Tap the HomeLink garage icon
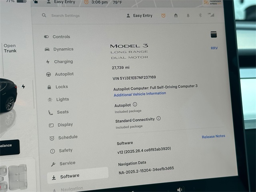The image size is (256, 192). pyautogui.click(x=176, y=16)
